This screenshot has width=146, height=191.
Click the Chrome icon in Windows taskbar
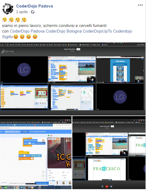(16, 187)
